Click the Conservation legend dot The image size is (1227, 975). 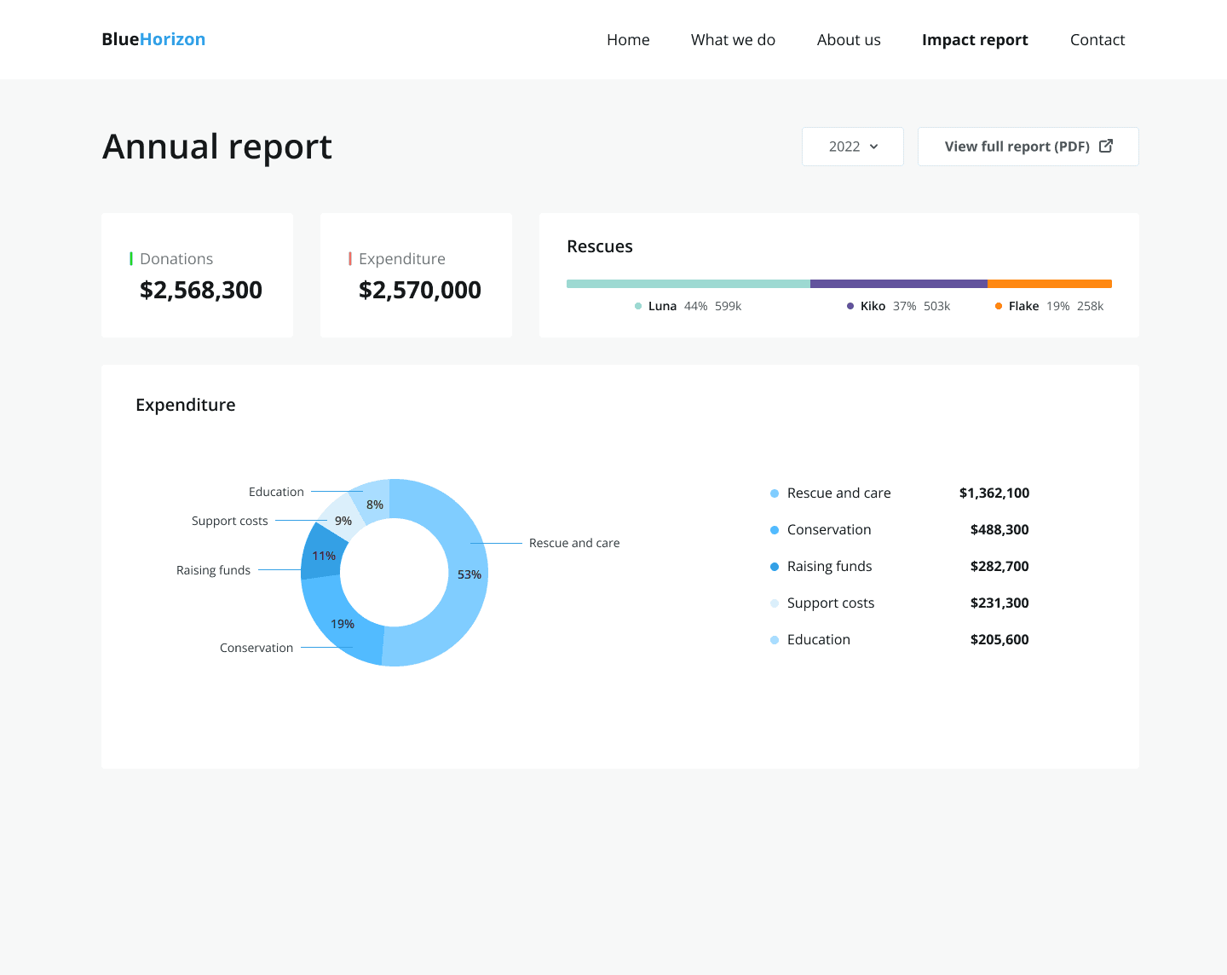point(775,530)
